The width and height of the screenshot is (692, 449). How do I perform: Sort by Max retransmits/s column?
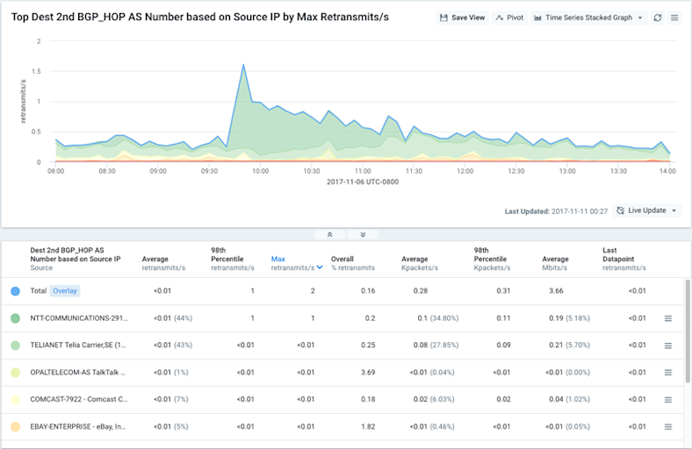click(x=297, y=263)
